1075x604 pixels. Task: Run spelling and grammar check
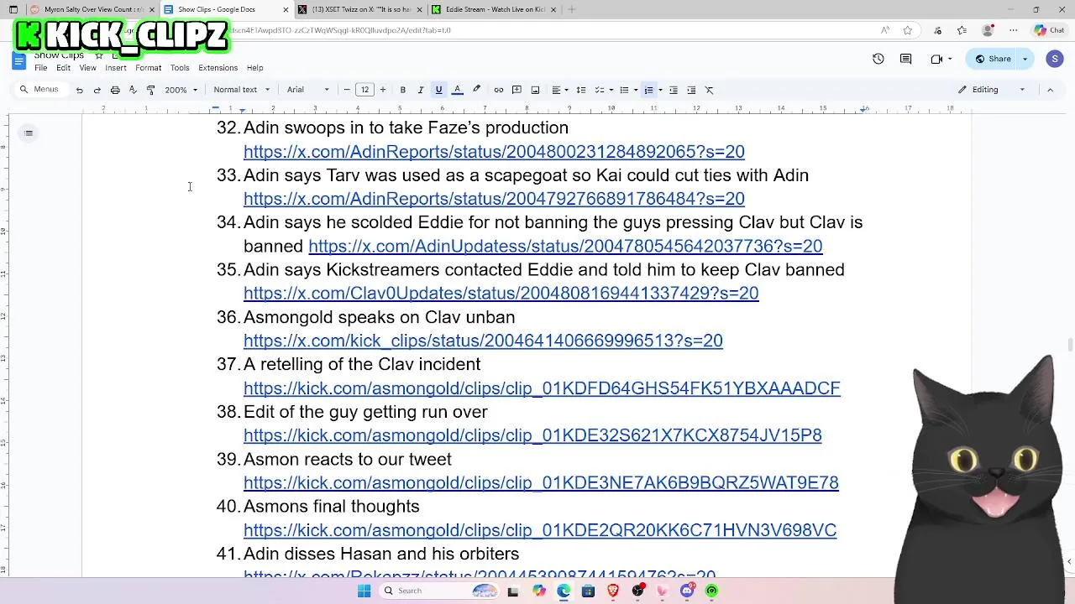coord(133,90)
